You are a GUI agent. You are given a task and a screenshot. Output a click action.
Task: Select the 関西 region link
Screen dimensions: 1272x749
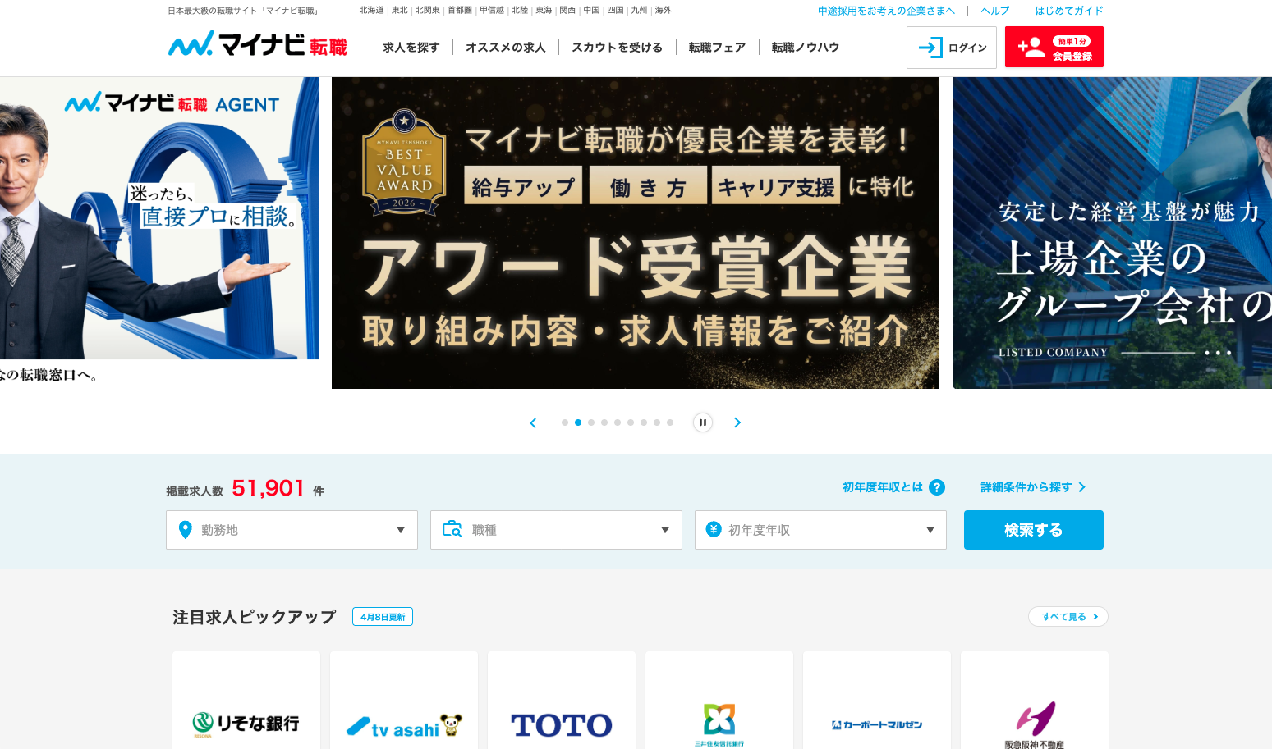pos(567,11)
